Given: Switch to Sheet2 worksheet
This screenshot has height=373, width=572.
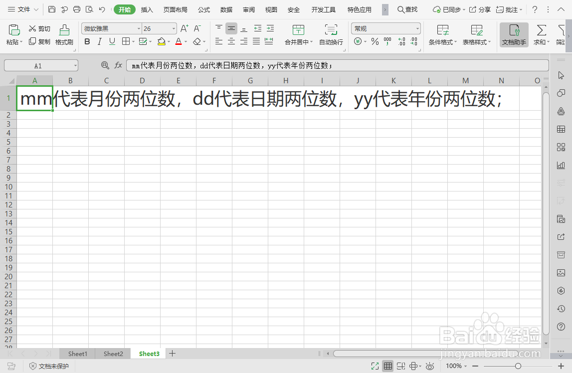Looking at the screenshot, I should (112, 354).
